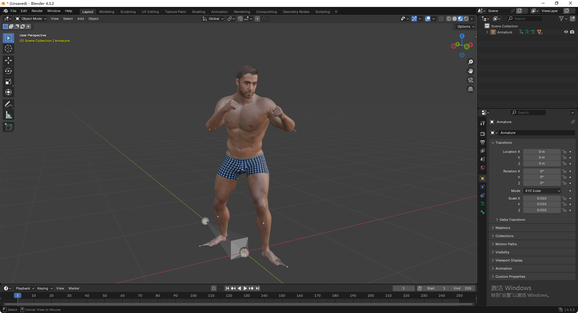Open the Tool properties tab
This screenshot has width=578, height=313.
point(482,123)
